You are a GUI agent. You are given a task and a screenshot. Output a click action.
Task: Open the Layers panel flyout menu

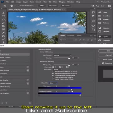pyautogui.click(x=95, y=36)
